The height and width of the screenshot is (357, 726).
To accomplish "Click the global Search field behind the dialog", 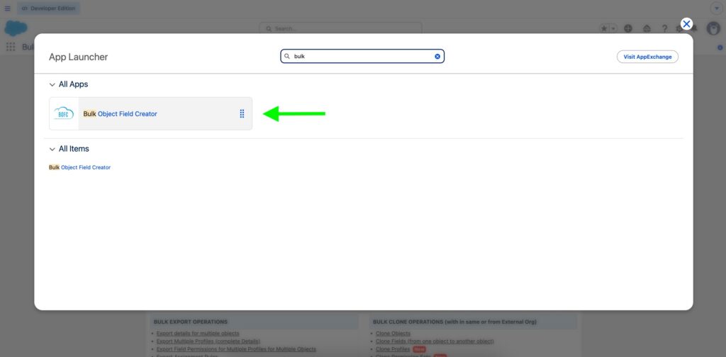I will (341, 28).
